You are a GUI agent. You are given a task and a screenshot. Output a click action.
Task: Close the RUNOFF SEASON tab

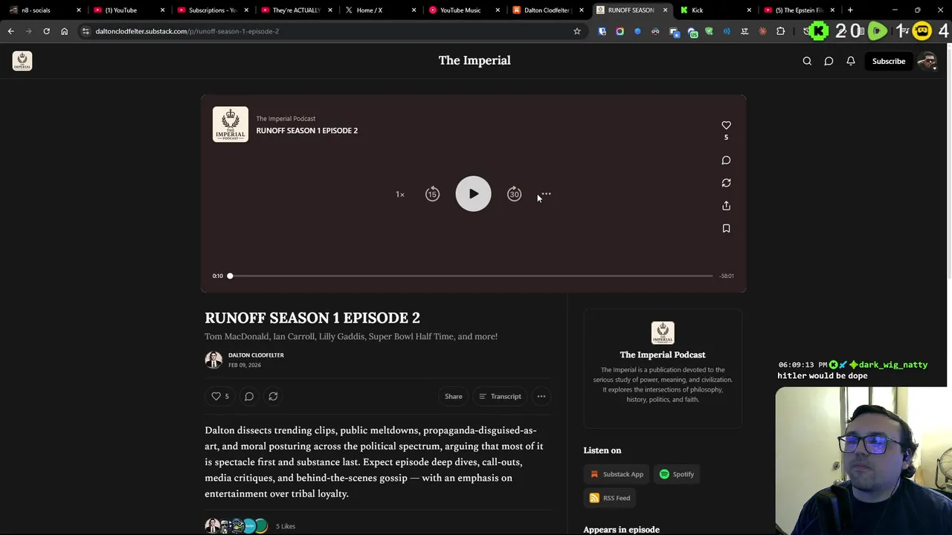665,10
